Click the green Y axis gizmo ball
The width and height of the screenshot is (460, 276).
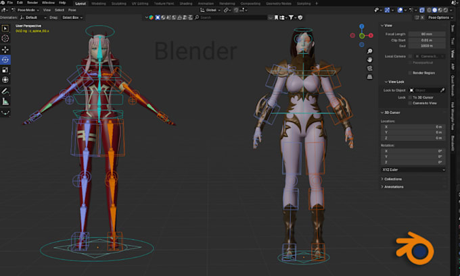coord(362,36)
